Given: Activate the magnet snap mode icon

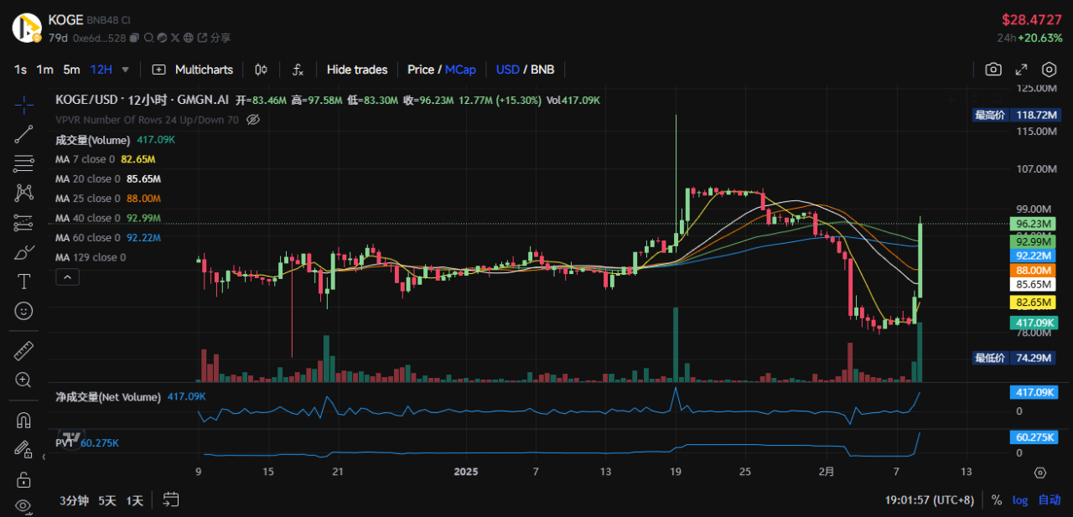Looking at the screenshot, I should 23,419.
